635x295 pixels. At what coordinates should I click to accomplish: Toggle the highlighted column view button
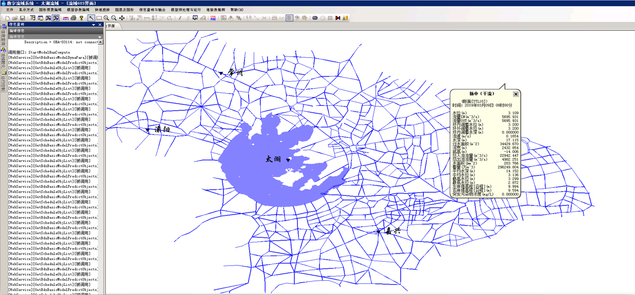[289, 18]
